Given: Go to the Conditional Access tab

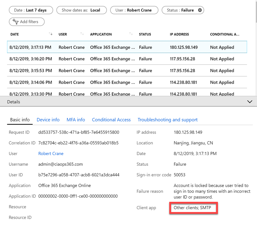Looking at the screenshot, I should click(111, 120).
